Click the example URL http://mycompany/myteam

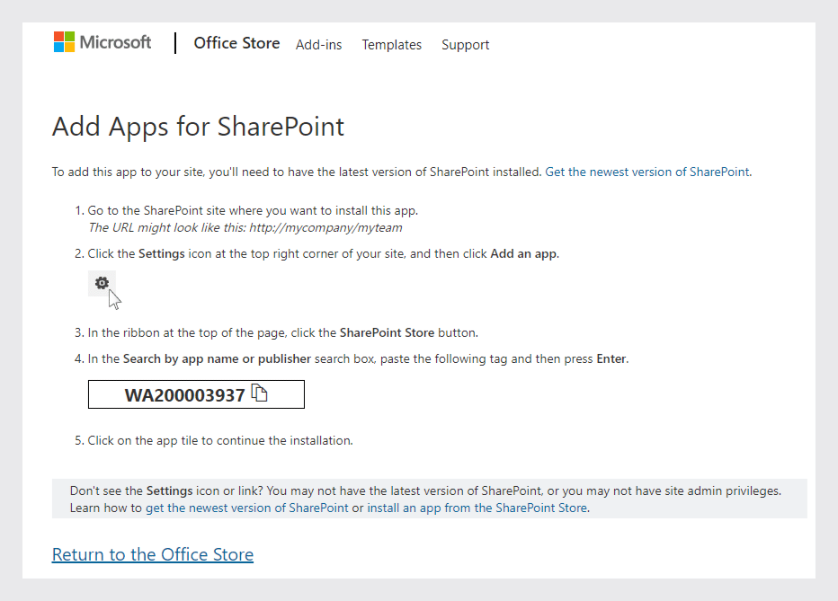tap(326, 227)
